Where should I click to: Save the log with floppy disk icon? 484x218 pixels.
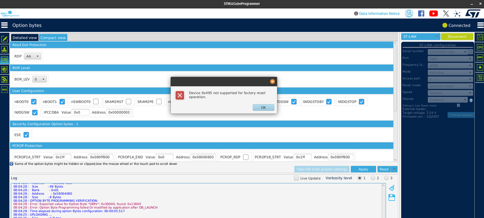(x=392, y=198)
